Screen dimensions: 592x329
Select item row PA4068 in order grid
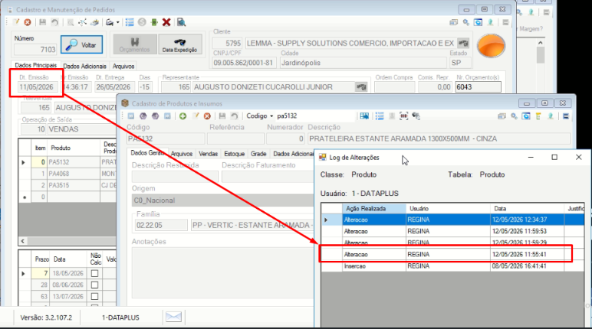pyautogui.click(x=67, y=174)
